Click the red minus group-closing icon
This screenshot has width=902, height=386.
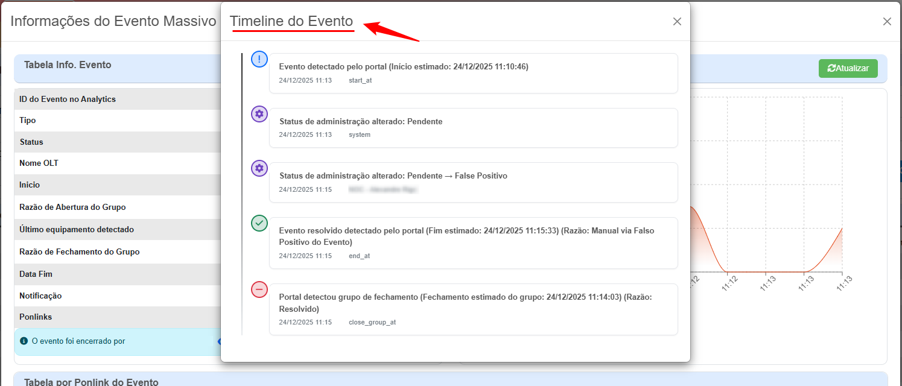[259, 289]
